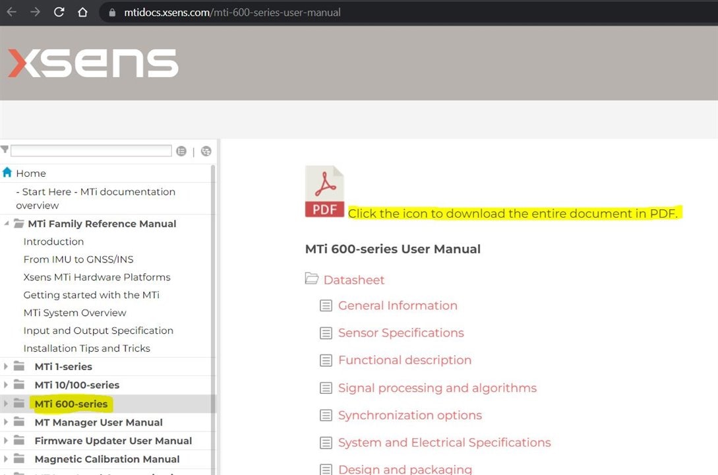Screen dimensions: 718x475
Task: Expand the MT Manager User Manual node
Action: (5, 422)
